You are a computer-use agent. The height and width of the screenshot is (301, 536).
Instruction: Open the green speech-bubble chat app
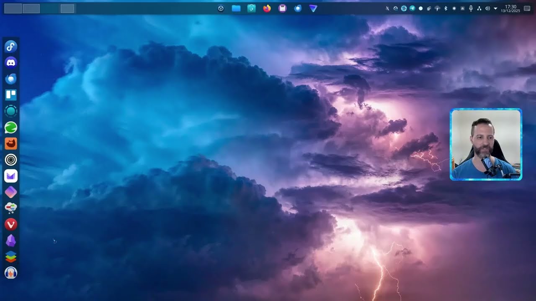(x=11, y=127)
